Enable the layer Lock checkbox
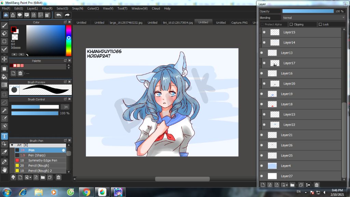The height and width of the screenshot is (197, 350). (x=320, y=24)
